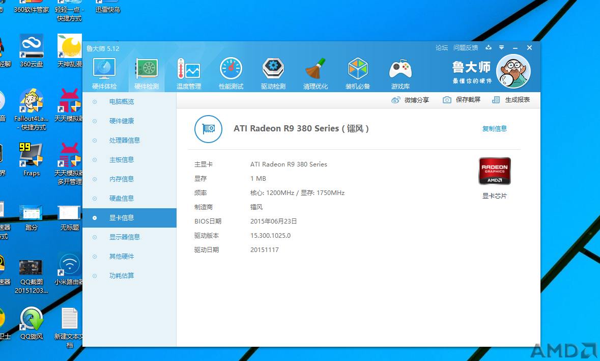Click the 显存 value 1 MB
600x361 pixels.
258,178
